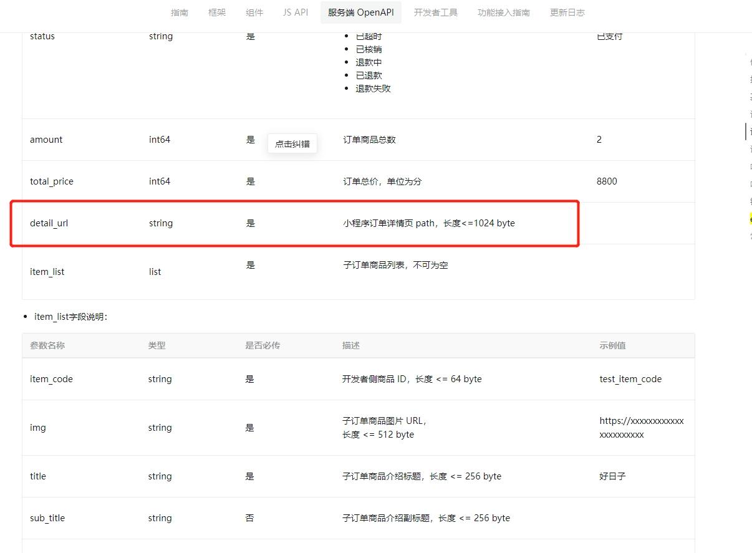The width and height of the screenshot is (752, 553).
Task: Switch to the 框架 tab
Action: pos(217,12)
